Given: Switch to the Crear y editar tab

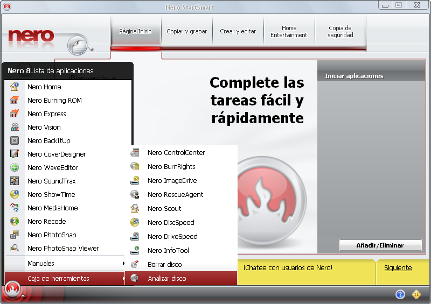Looking at the screenshot, I should (x=238, y=31).
